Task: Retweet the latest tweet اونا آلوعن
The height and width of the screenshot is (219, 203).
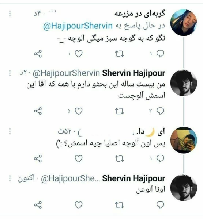Action: pos(119,205)
